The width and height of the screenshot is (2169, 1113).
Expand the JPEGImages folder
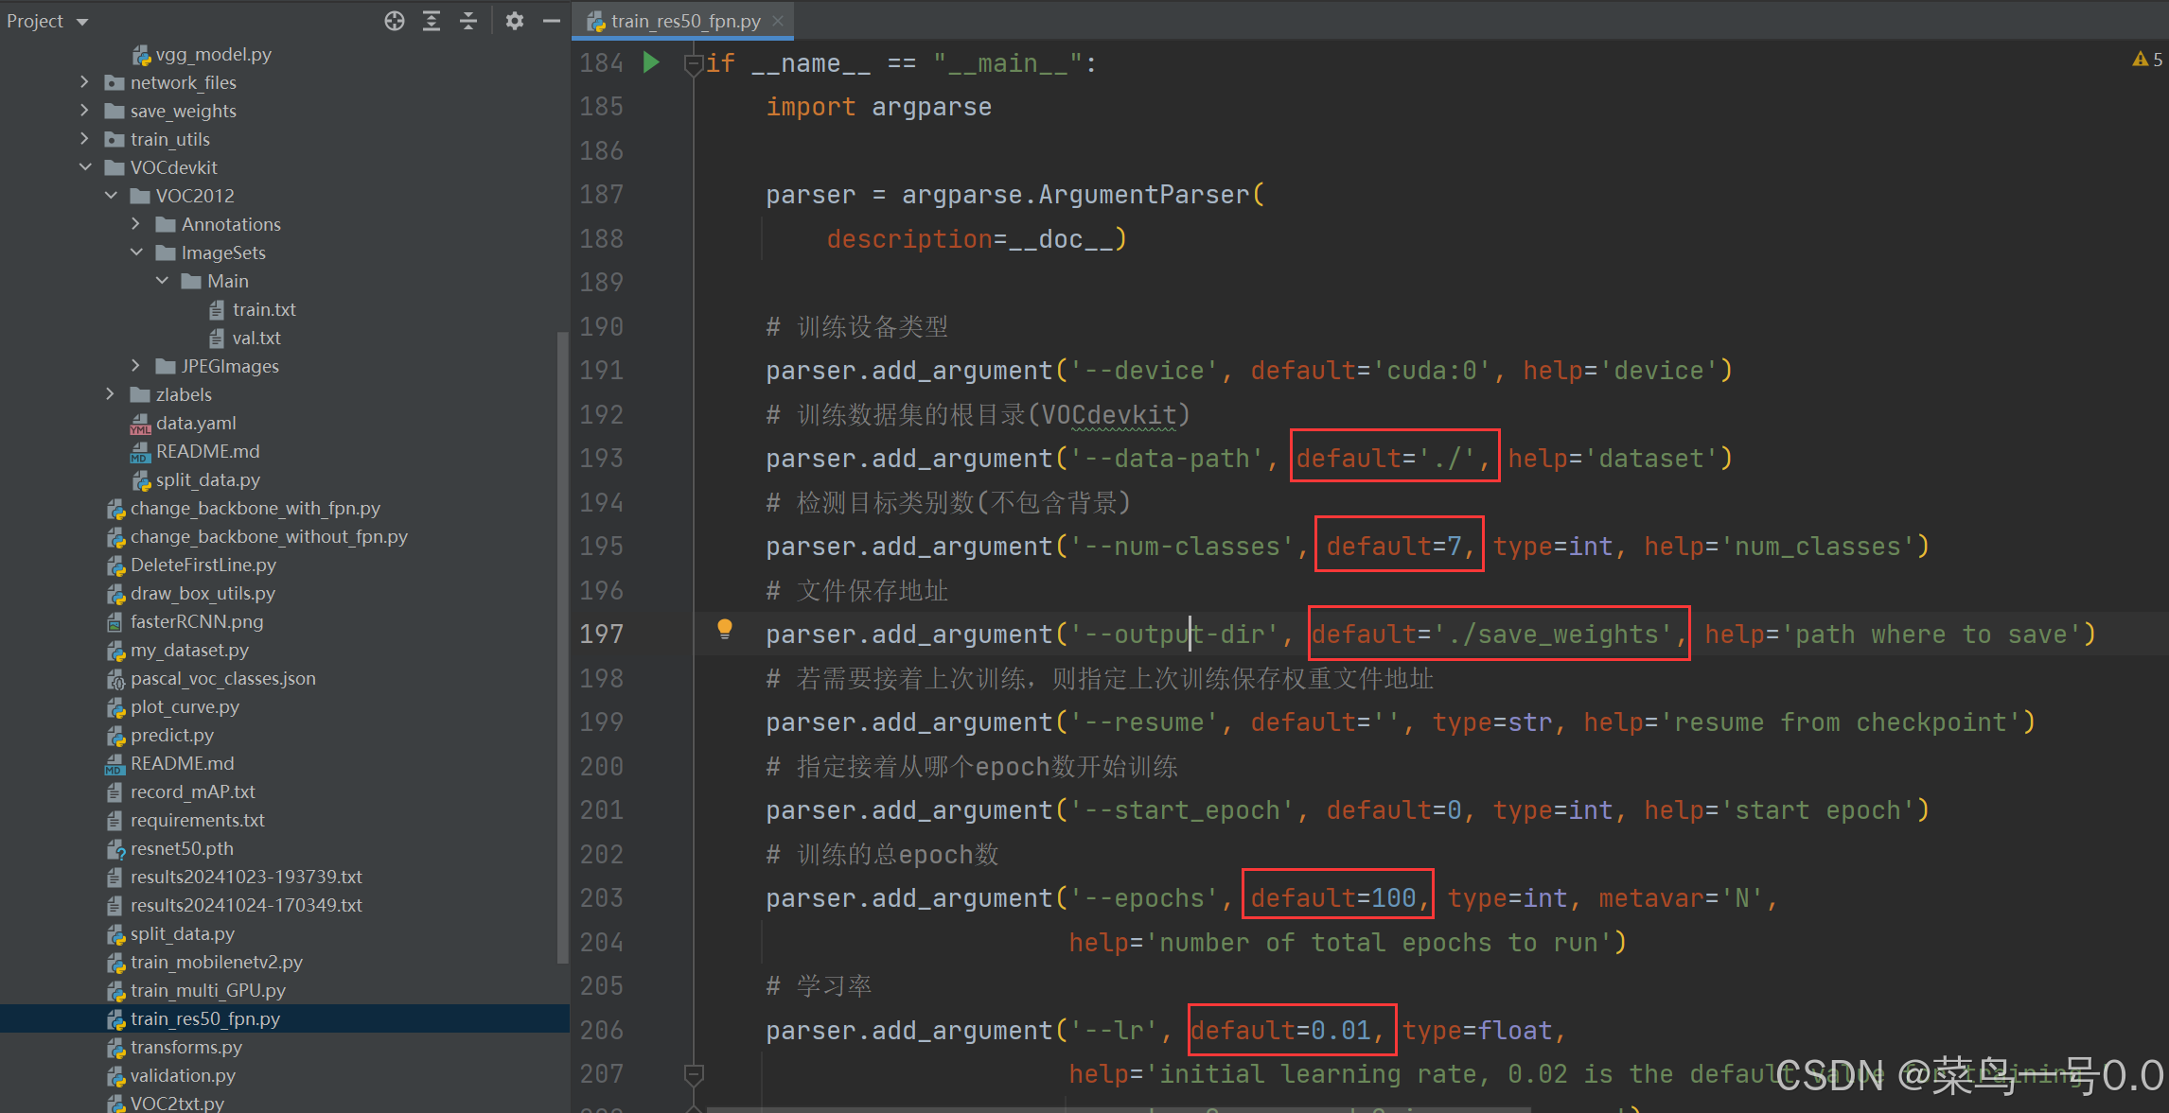pos(135,366)
